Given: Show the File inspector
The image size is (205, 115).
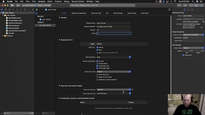Looking at the screenshot, I should (184, 10).
